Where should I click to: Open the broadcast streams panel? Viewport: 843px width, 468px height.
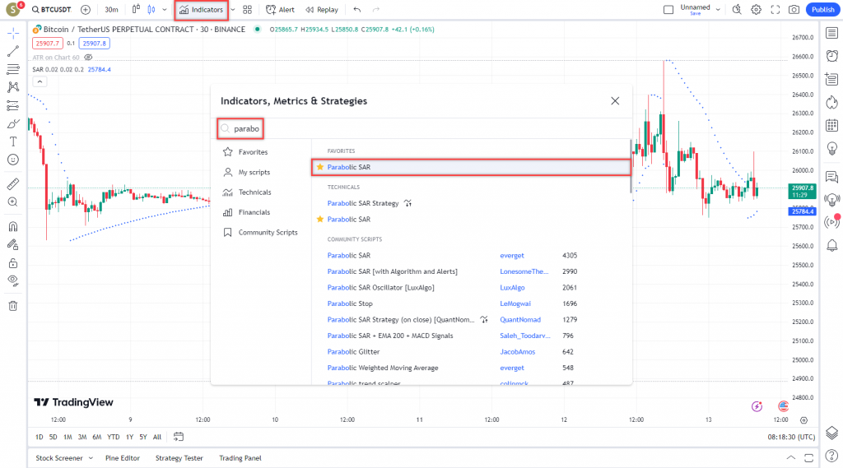pyautogui.click(x=831, y=222)
